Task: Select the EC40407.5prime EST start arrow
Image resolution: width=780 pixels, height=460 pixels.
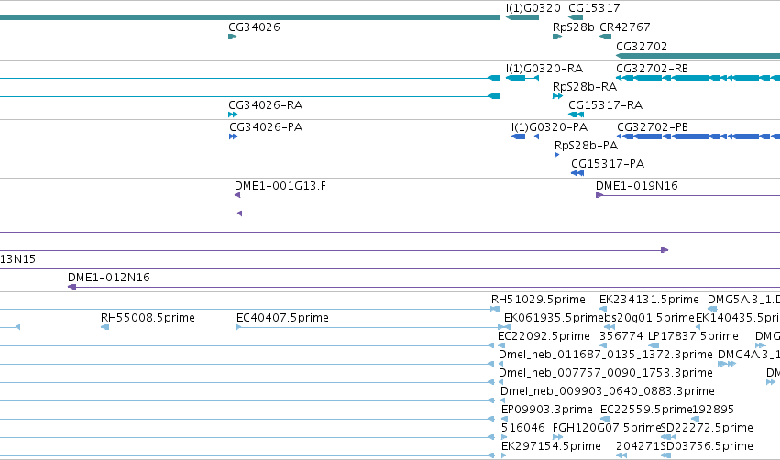Action: click(x=239, y=327)
